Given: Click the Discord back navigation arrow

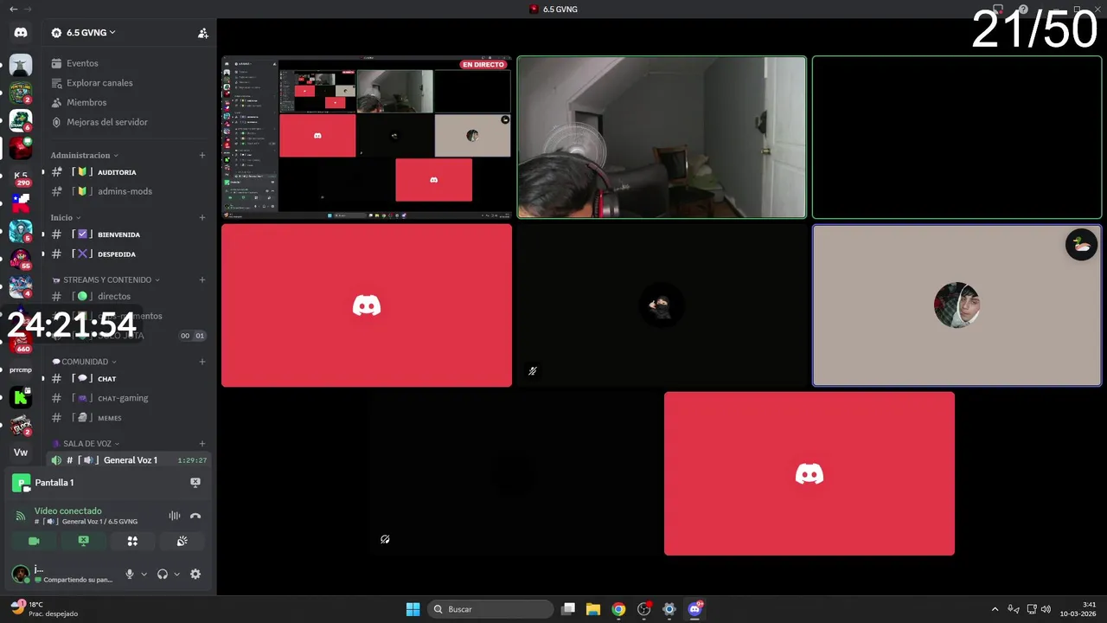Looking at the screenshot, I should tap(13, 9).
